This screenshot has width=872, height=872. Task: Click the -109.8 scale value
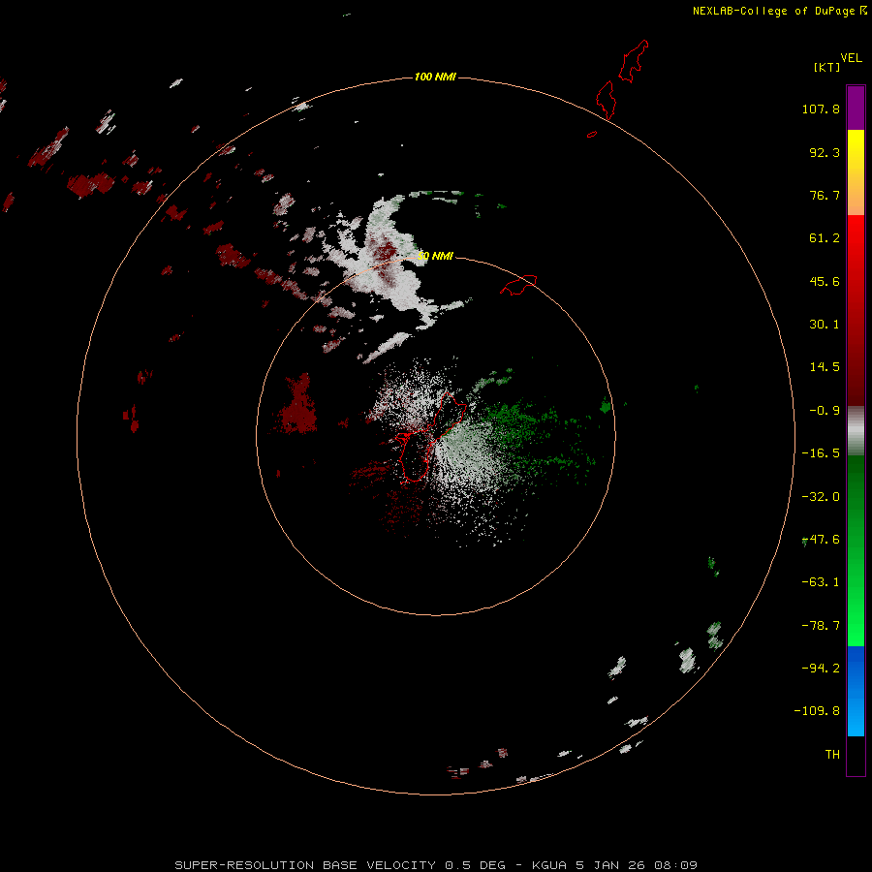point(817,711)
